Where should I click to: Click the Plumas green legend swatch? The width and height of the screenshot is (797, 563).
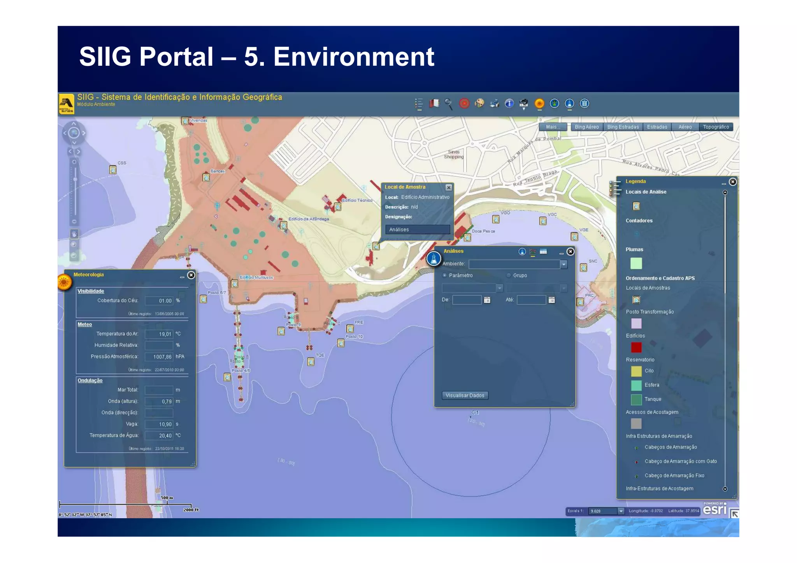(636, 263)
